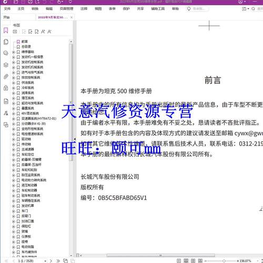Open the Attachments paperclip panel icon
Screen dimensions: 263x263
pos(6,76)
